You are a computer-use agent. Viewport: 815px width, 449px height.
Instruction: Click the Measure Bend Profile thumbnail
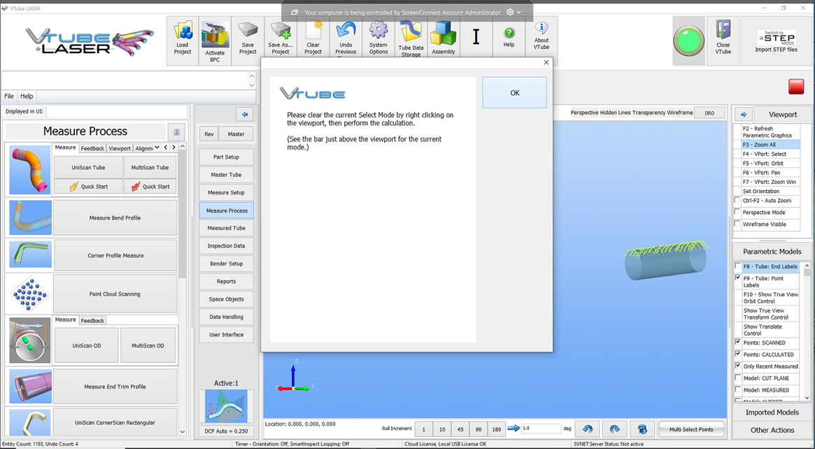(30, 218)
